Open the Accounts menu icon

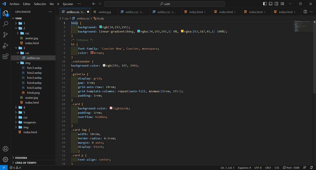pyautogui.click(x=5, y=149)
